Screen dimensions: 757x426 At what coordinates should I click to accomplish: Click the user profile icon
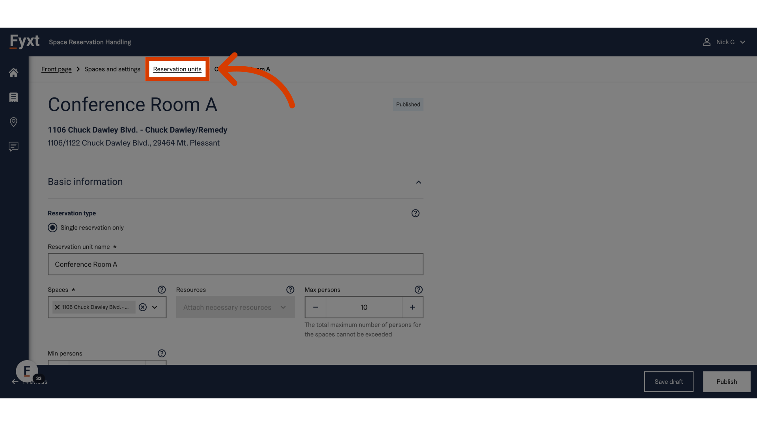(x=707, y=42)
